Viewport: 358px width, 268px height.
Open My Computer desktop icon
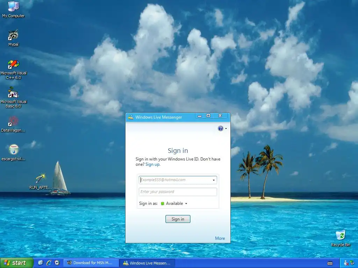[x=13, y=9]
